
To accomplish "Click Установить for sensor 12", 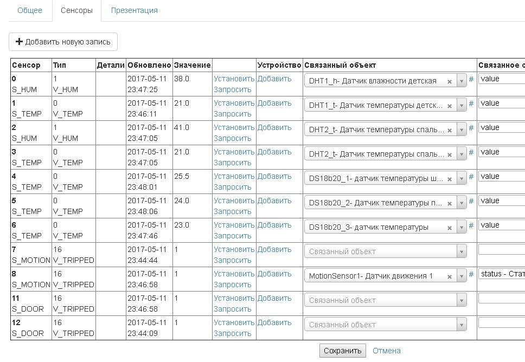I will click(234, 323).
